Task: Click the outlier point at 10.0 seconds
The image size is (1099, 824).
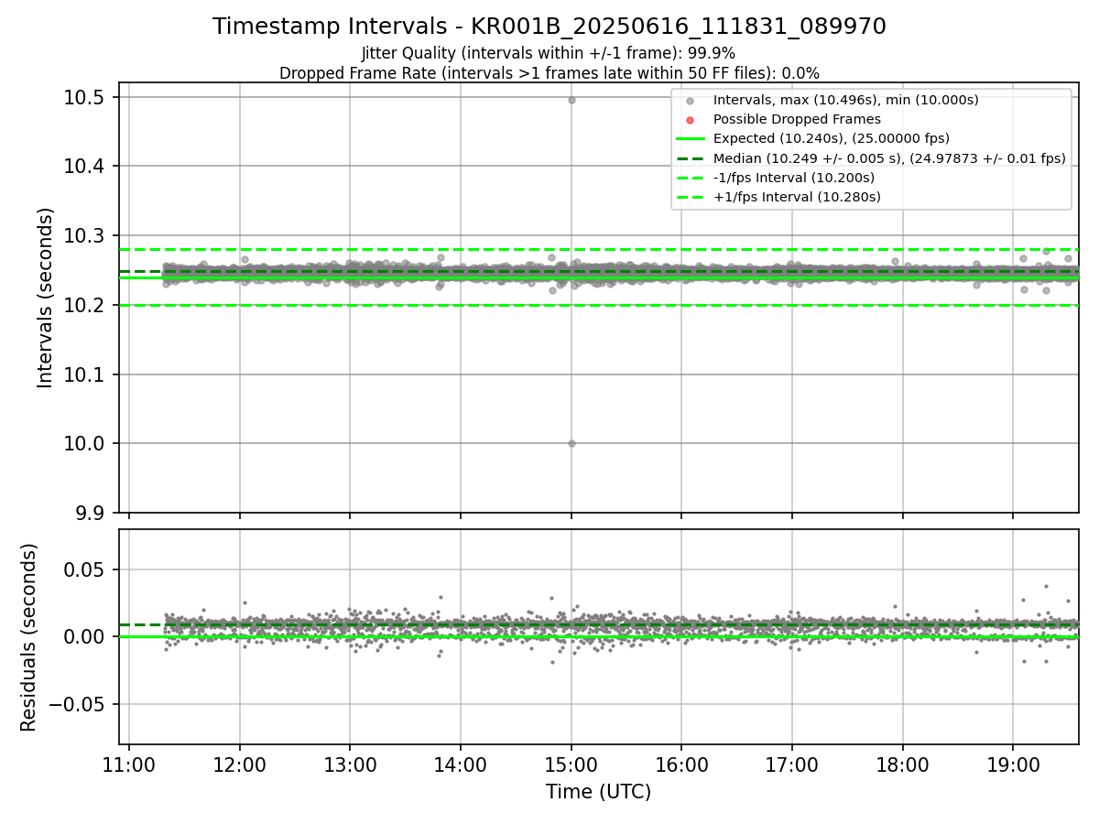Action: tap(571, 443)
